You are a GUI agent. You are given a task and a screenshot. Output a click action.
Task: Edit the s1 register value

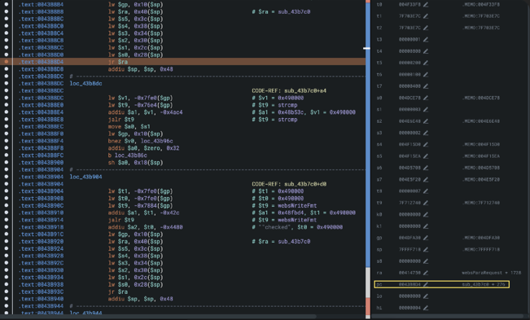[x=426, y=109]
